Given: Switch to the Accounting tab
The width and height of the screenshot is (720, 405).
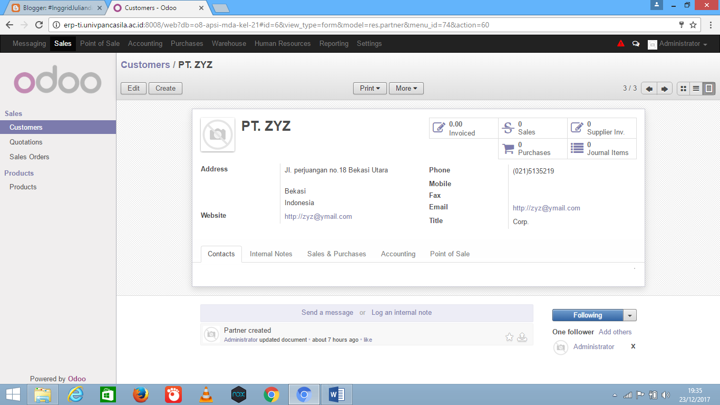Looking at the screenshot, I should coord(398,254).
